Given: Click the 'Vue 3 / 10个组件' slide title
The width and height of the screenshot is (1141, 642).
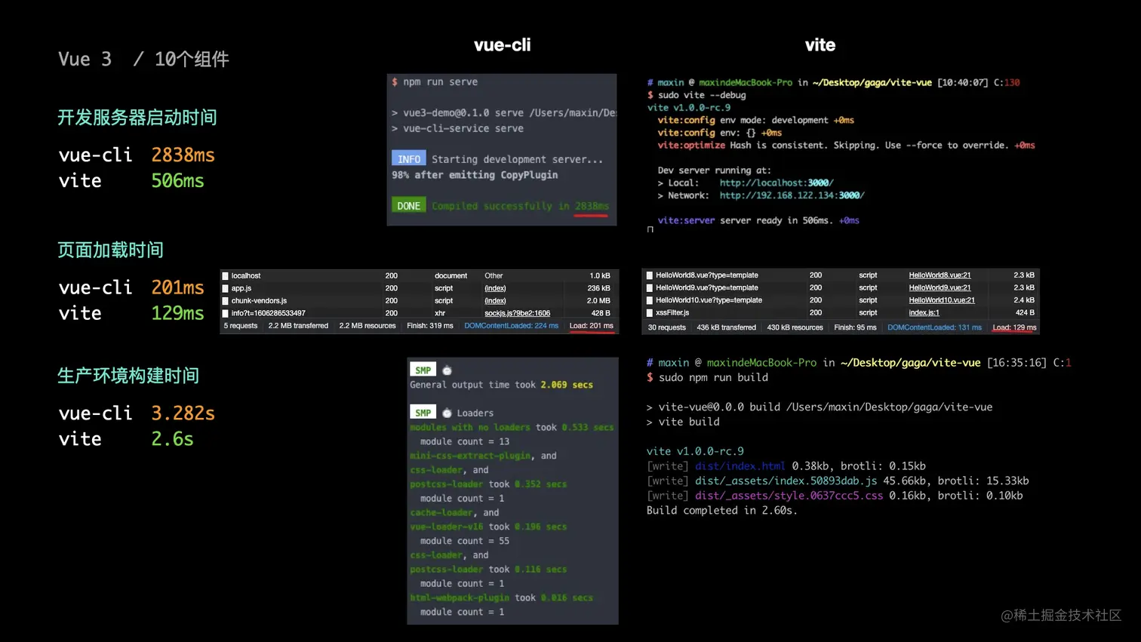Looking at the screenshot, I should tap(143, 59).
